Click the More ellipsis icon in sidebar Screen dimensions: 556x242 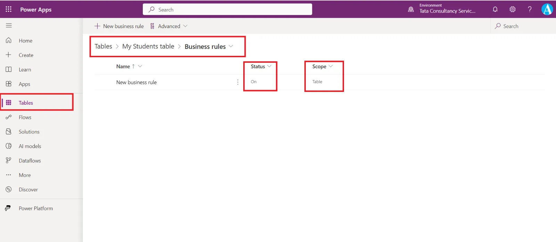(x=9, y=175)
